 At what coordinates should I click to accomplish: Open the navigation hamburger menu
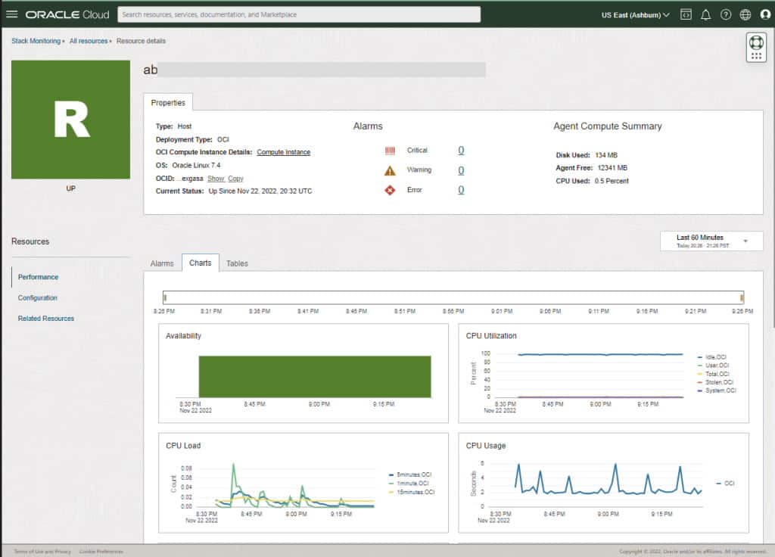tap(12, 14)
